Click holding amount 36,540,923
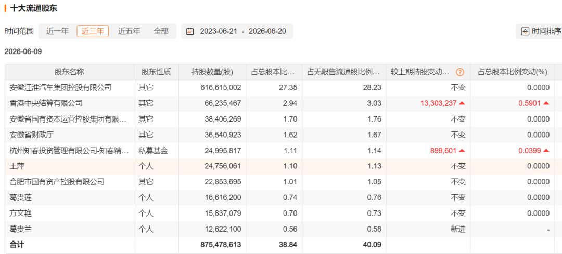Image resolution: width=562 pixels, height=254 pixels. (223, 135)
